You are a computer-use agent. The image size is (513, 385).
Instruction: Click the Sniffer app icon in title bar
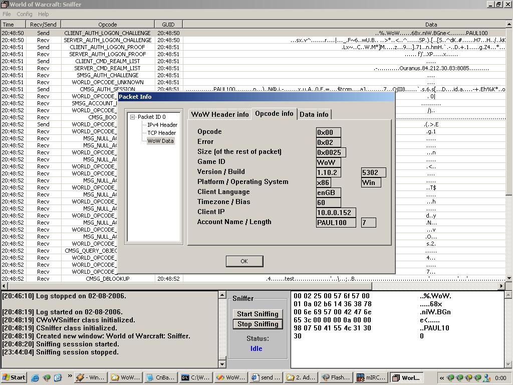5,4
